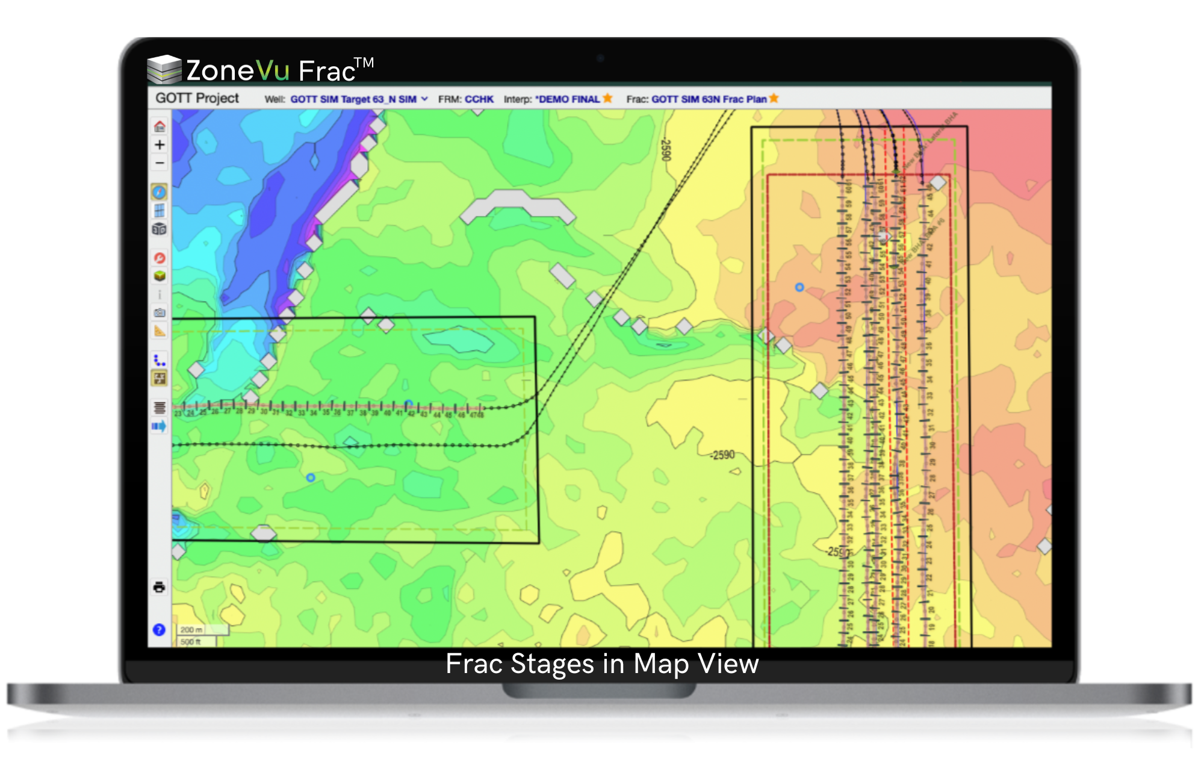This screenshot has width=1204, height=779.
Task: Click the green layer cube icon
Action: point(160,276)
